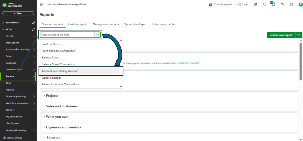Open the K profile avatar

pos(300,4)
